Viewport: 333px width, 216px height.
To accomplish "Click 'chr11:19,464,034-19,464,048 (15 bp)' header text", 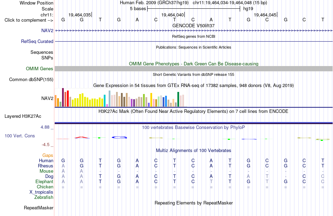I will [230, 3].
